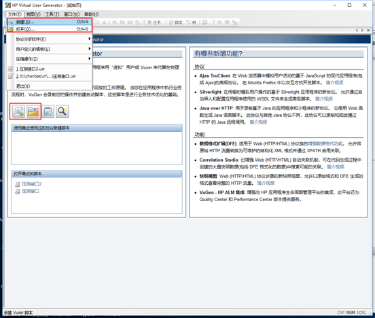Screen dimensions: 375x318
Task: Close the start page tab with X
Action: (x=368, y=30)
